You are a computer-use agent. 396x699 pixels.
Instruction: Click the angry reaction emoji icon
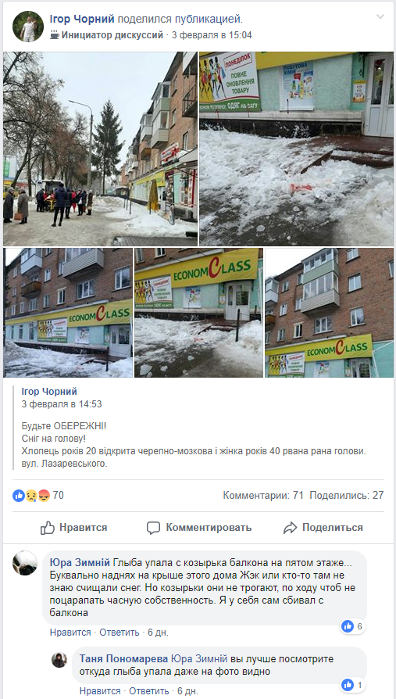(44, 495)
